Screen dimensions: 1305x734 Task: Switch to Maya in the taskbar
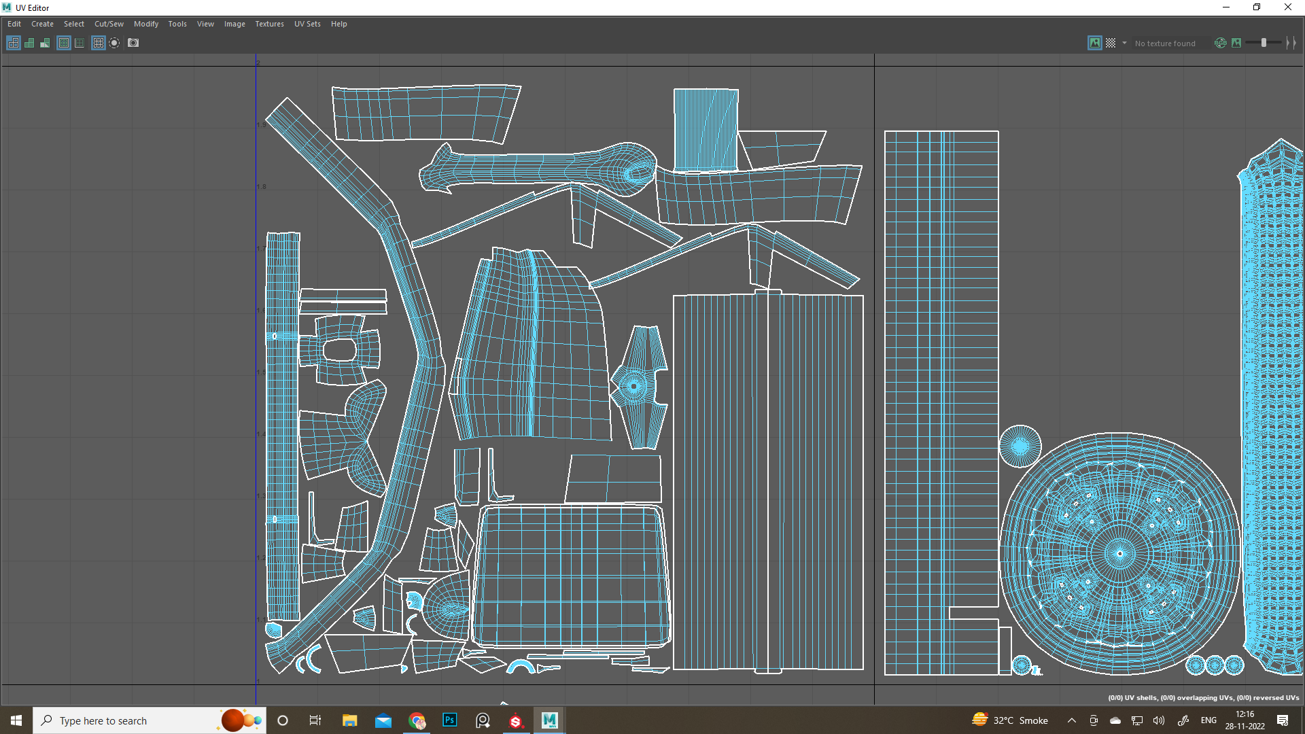[549, 720]
